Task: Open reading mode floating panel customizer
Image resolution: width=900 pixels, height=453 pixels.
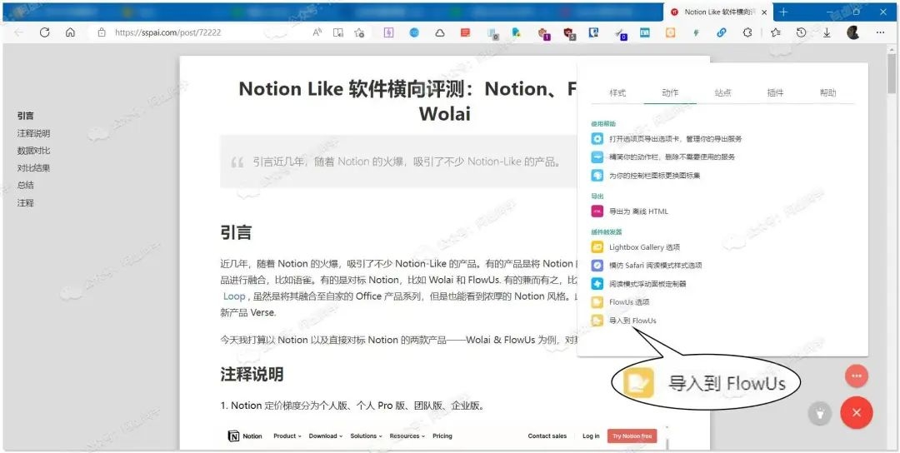Action: pos(639,284)
